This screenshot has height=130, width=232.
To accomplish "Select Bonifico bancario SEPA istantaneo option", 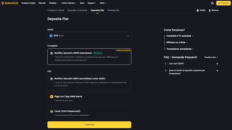I will coord(89,57).
